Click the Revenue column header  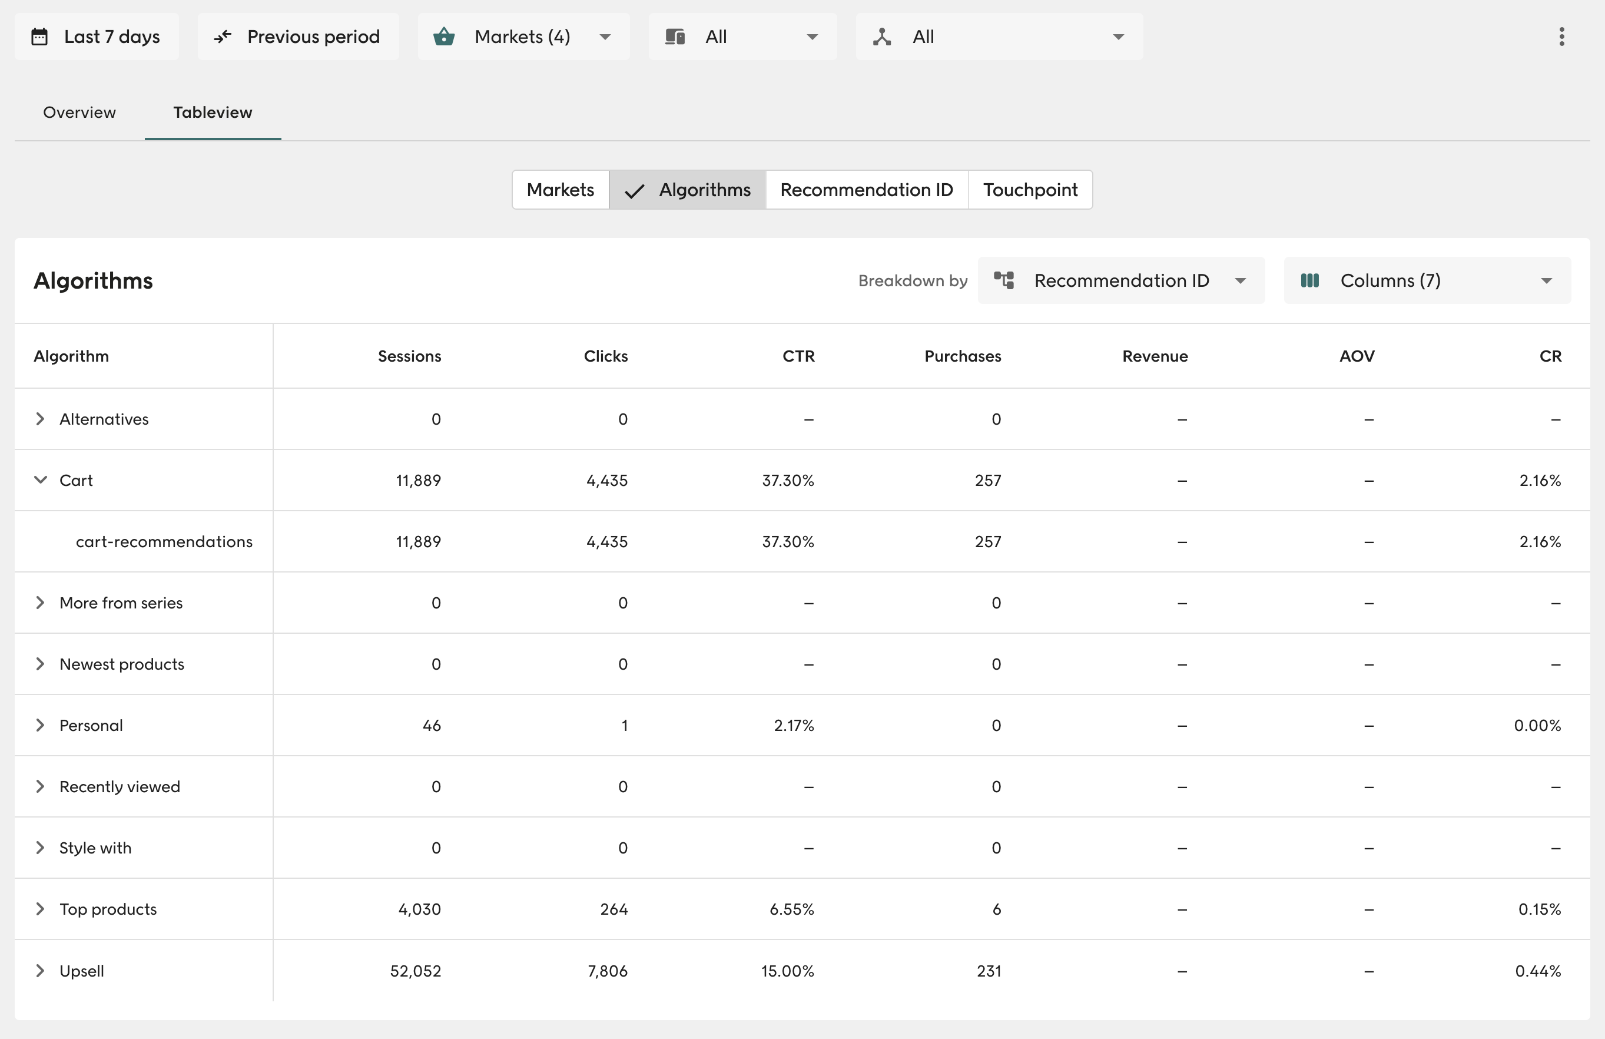[x=1155, y=356]
